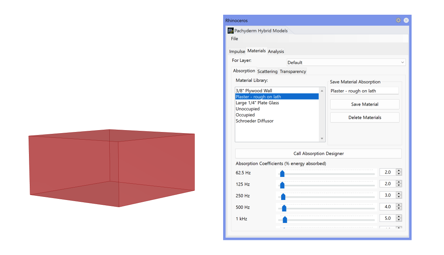The height and width of the screenshot is (255, 444).
Task: Click the panel settings gear icon
Action: 398,20
